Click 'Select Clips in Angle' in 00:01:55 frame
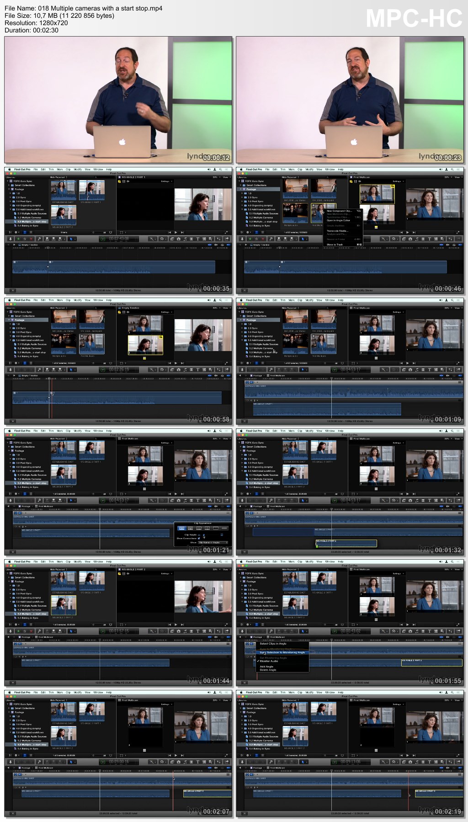The height and width of the screenshot is (822, 468). coord(273,643)
